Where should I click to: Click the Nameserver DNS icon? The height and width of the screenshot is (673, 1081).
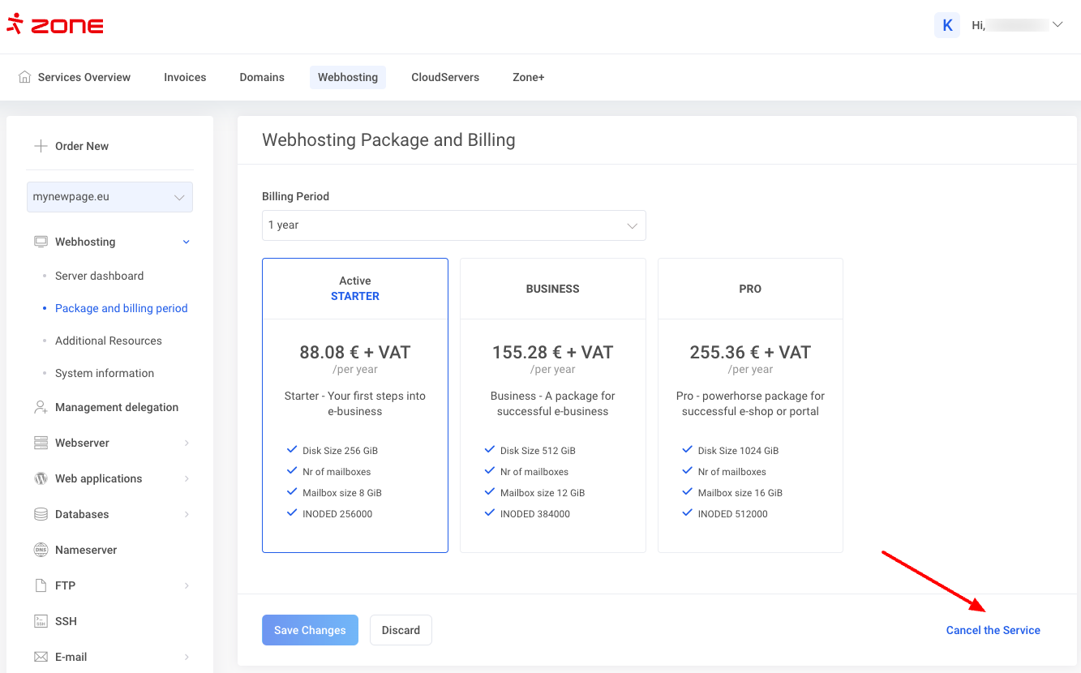41,550
